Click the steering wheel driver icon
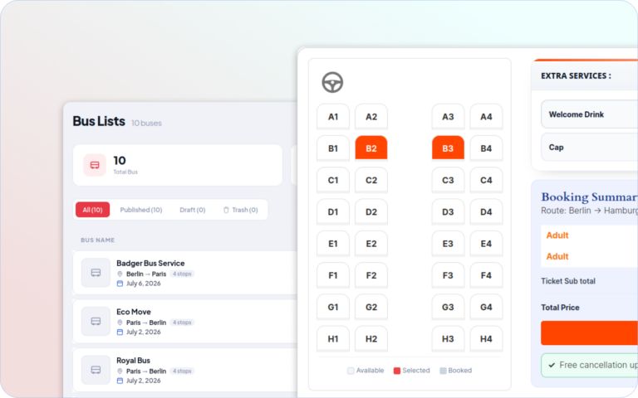The height and width of the screenshot is (398, 638). pyautogui.click(x=332, y=82)
